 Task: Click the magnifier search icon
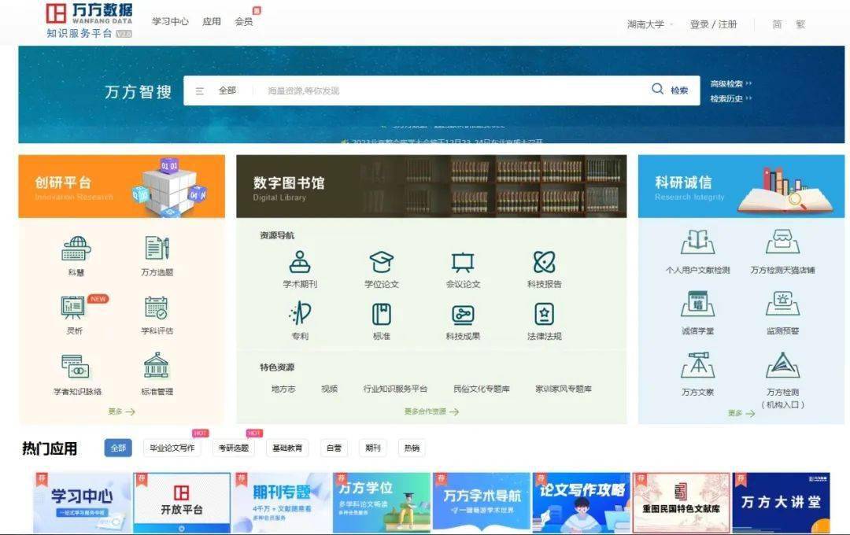[657, 89]
